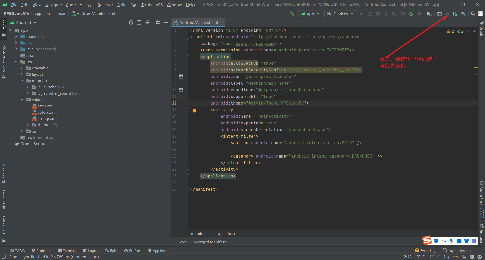Select strings.xml in project tree
485x260 pixels.
pos(47,118)
